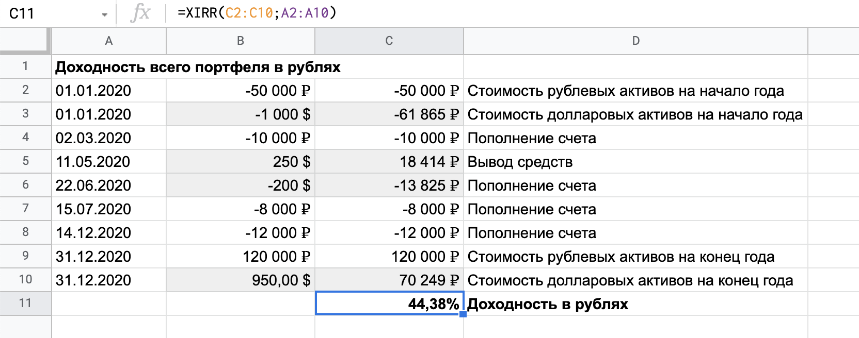Click 'Стоимость рублевых активов на начало года' cell
Viewport: 859px width, 338px height.
pyautogui.click(x=636, y=91)
